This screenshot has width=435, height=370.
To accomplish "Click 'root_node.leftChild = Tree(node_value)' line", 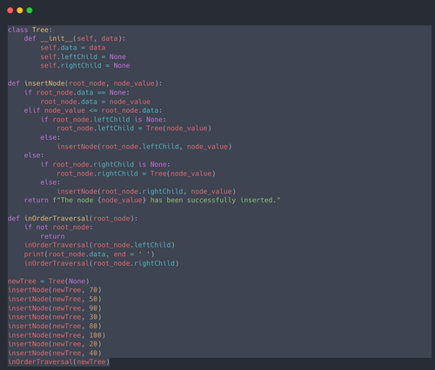I will click(x=134, y=129).
